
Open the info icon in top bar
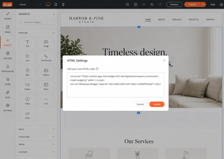tap(135, 4)
